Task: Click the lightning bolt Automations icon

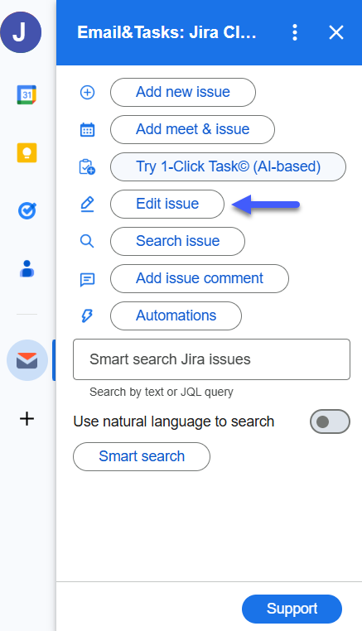Action: (x=87, y=315)
